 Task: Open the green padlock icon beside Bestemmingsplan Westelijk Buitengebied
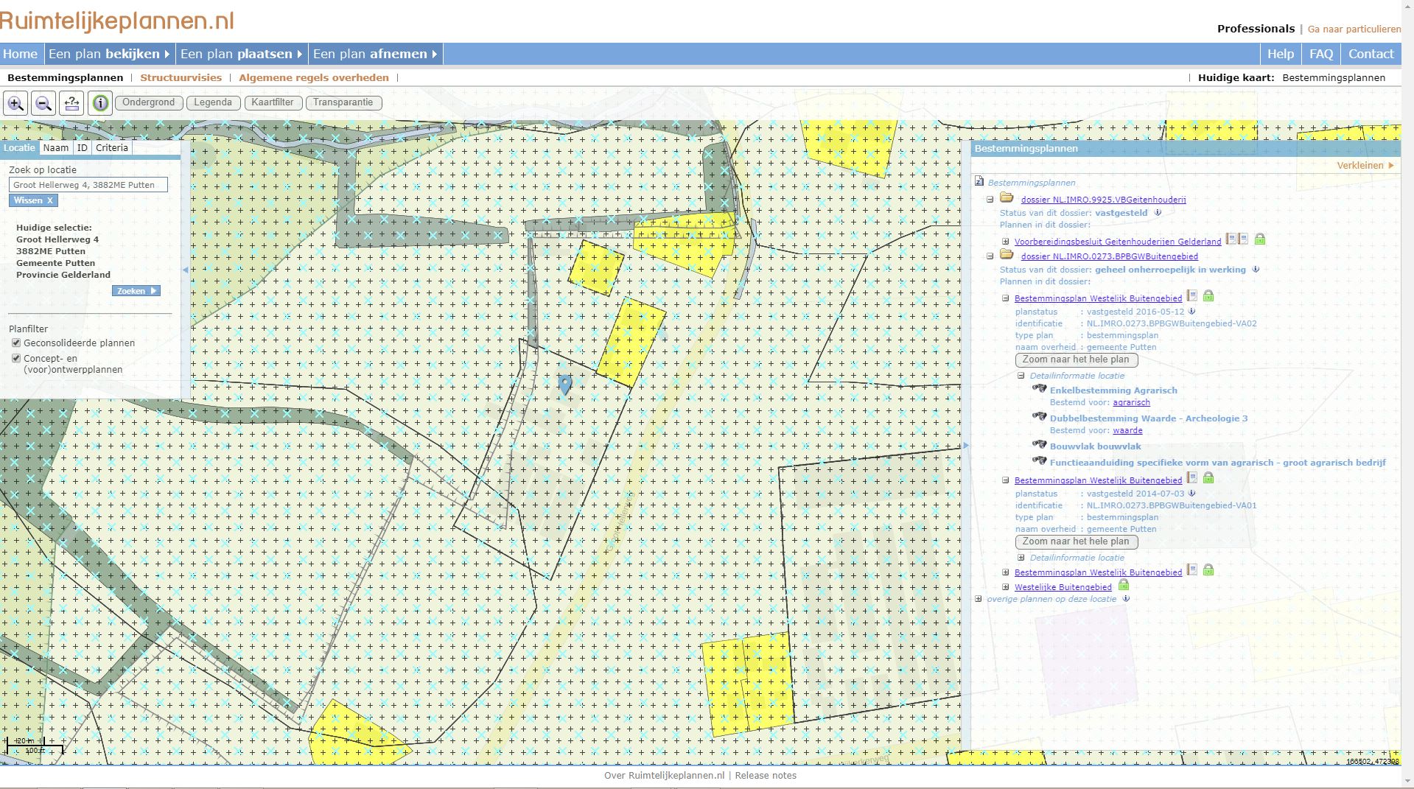pyautogui.click(x=1208, y=297)
